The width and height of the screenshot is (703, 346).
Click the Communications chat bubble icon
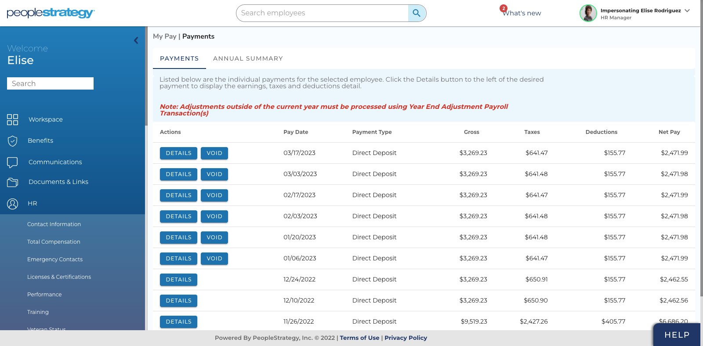pos(13,162)
